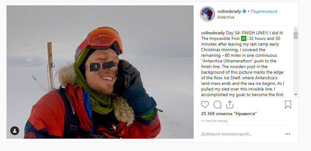Open the 11 ЧАСОВ НАЗАД timestamp

point(214,121)
